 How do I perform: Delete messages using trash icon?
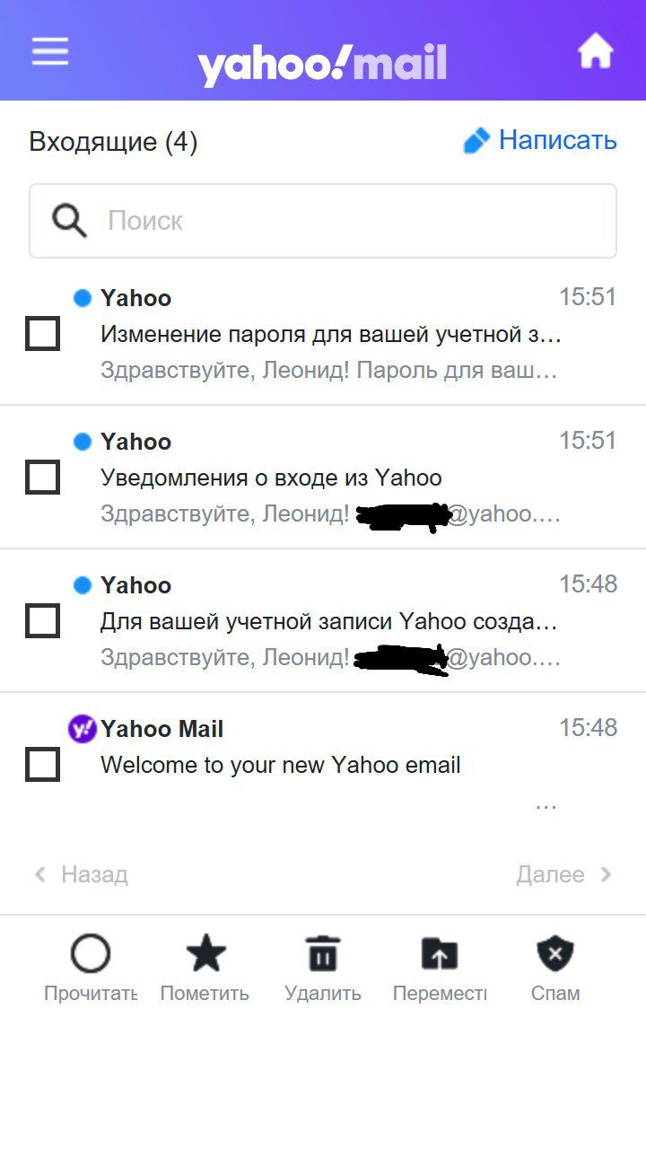pyautogui.click(x=322, y=954)
